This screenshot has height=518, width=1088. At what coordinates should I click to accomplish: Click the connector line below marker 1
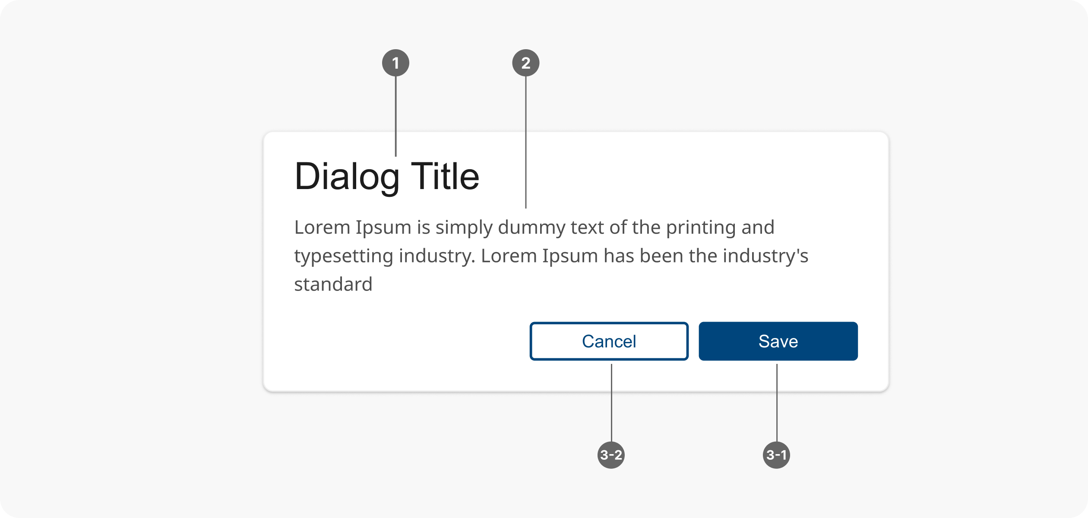coord(395,116)
